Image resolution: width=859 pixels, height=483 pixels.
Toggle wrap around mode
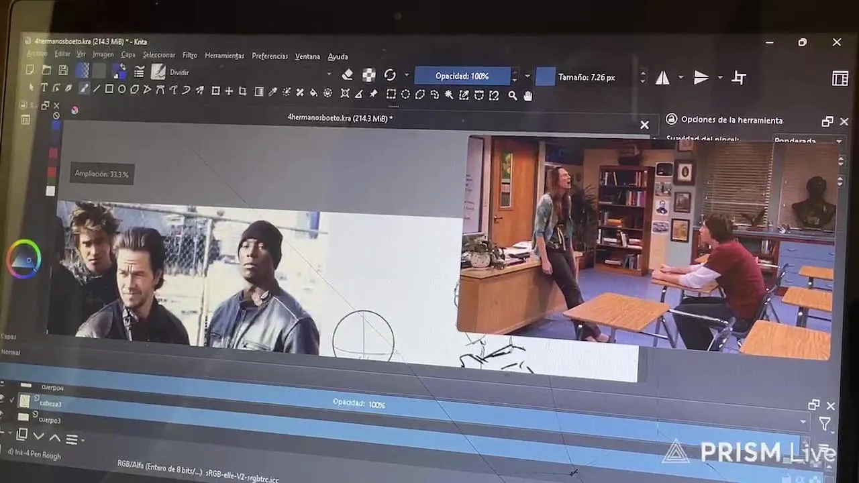[x=739, y=78]
